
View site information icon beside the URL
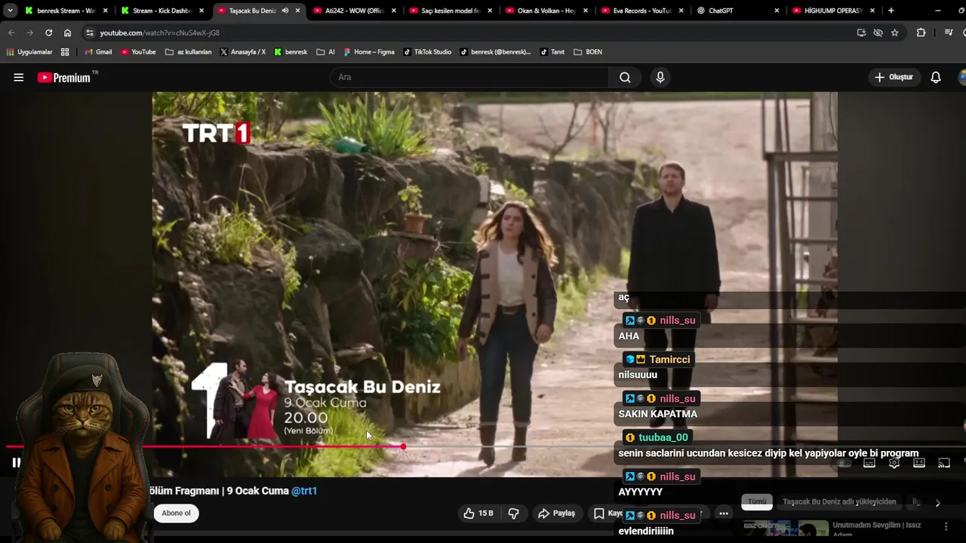click(x=90, y=32)
